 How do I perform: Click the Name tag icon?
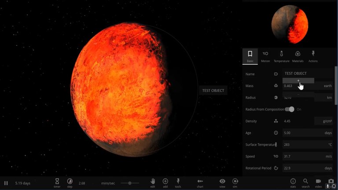276,74
